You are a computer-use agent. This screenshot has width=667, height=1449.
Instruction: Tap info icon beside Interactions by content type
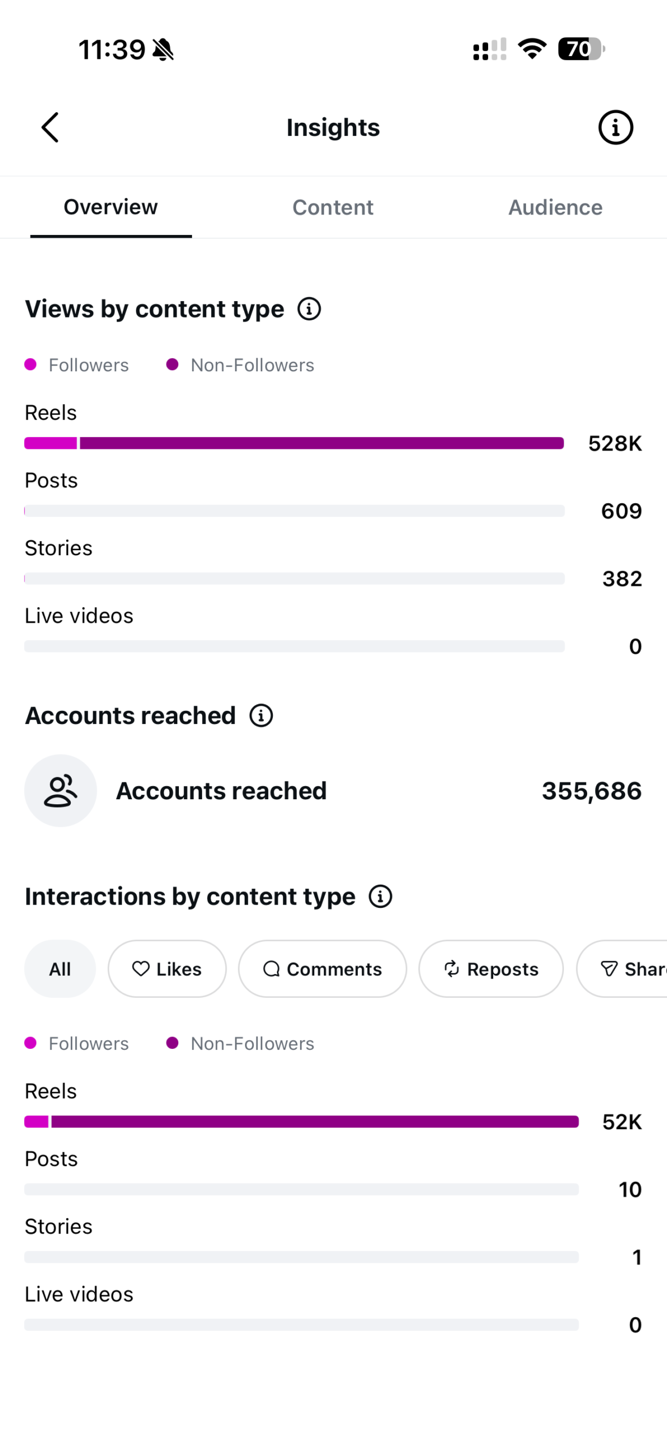(380, 896)
